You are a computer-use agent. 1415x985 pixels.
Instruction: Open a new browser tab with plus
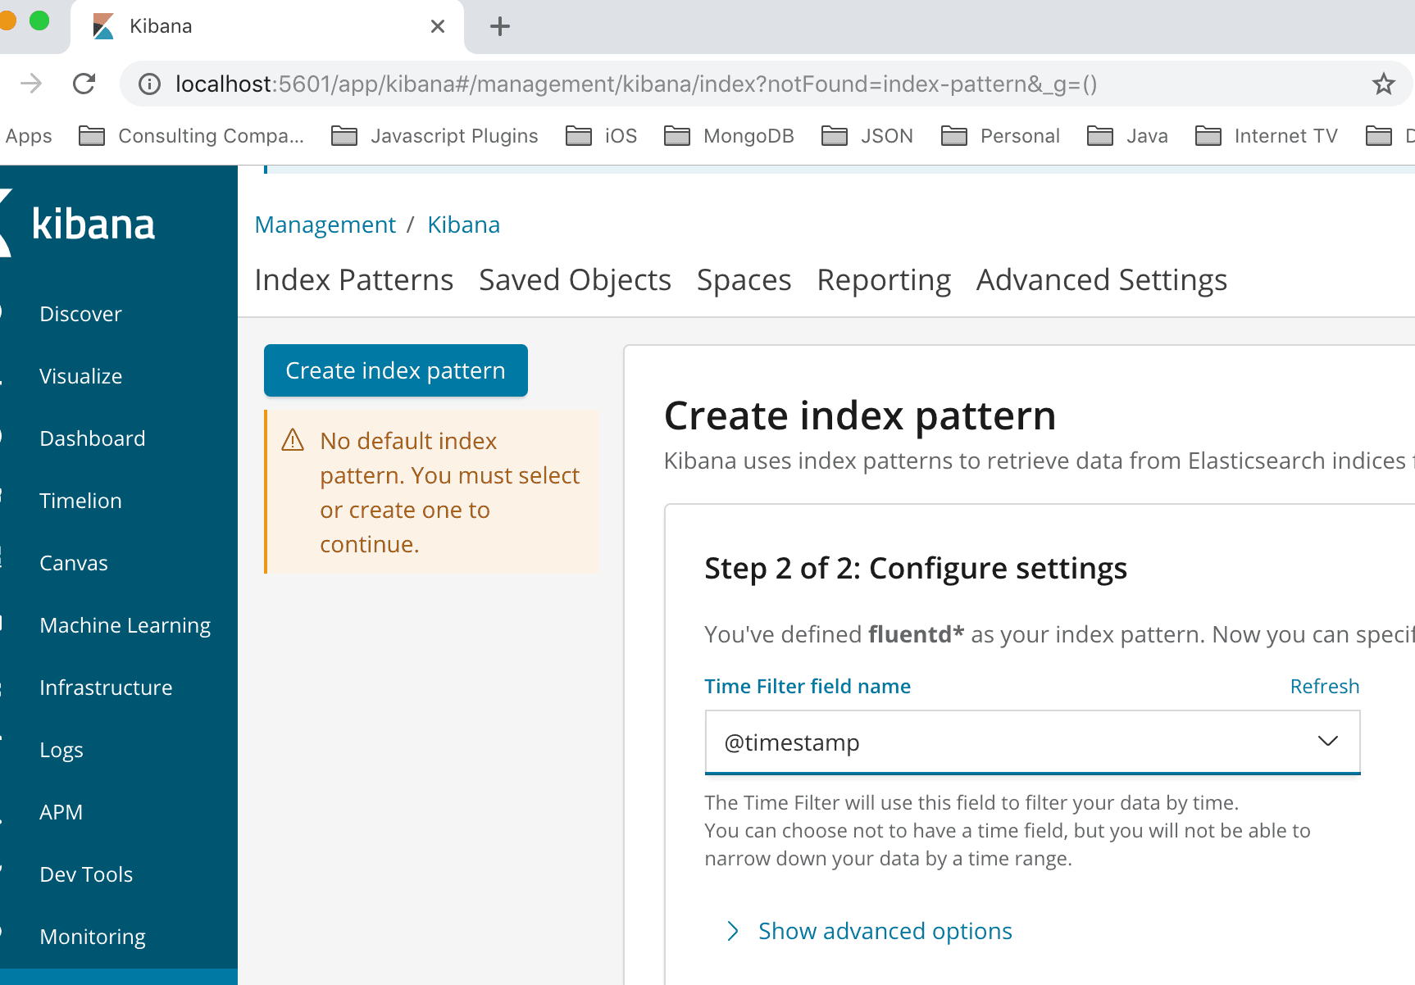pos(500,26)
